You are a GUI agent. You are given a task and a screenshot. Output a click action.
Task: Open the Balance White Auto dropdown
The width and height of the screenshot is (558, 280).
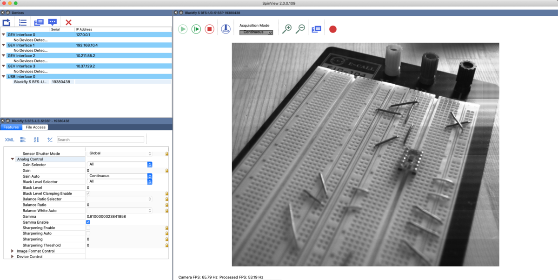click(120, 211)
